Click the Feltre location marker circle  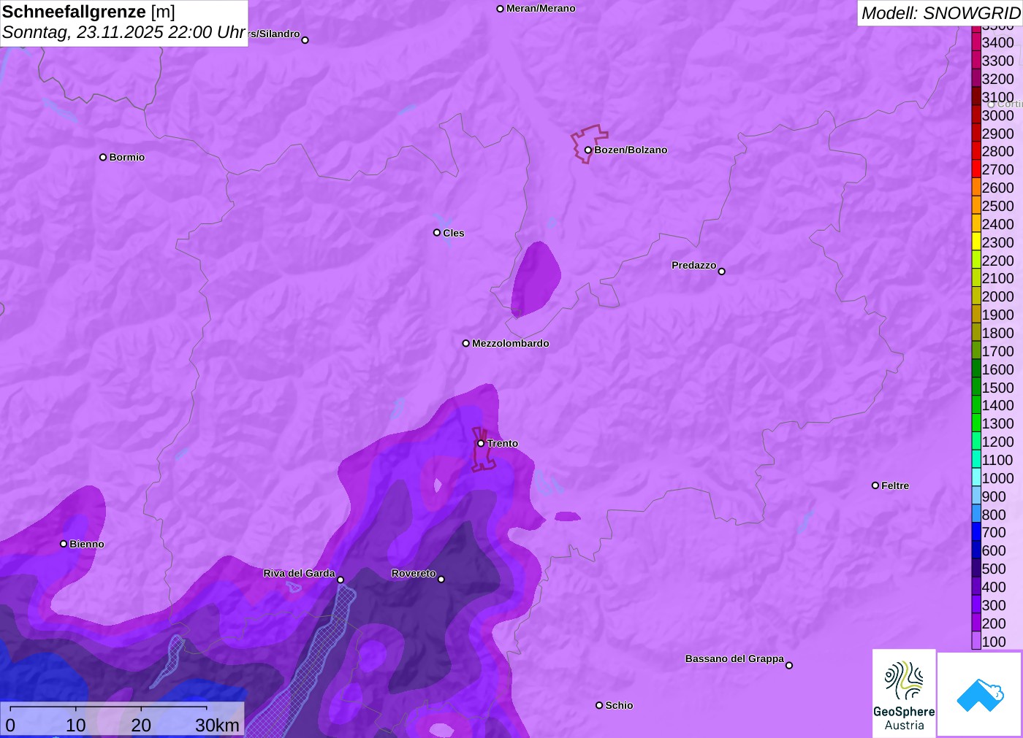pos(875,485)
